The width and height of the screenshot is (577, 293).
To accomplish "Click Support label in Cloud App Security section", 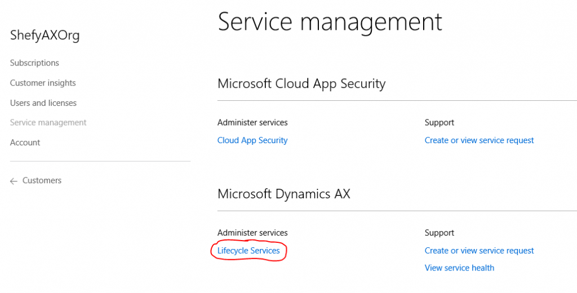I will [x=440, y=122].
